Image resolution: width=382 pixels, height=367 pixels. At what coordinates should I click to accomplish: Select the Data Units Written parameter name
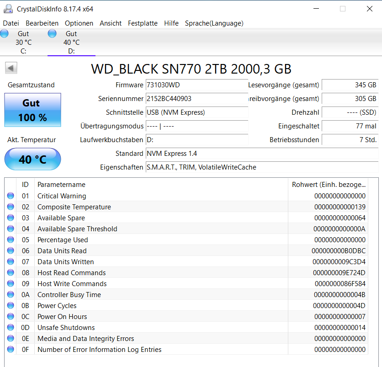(65, 262)
